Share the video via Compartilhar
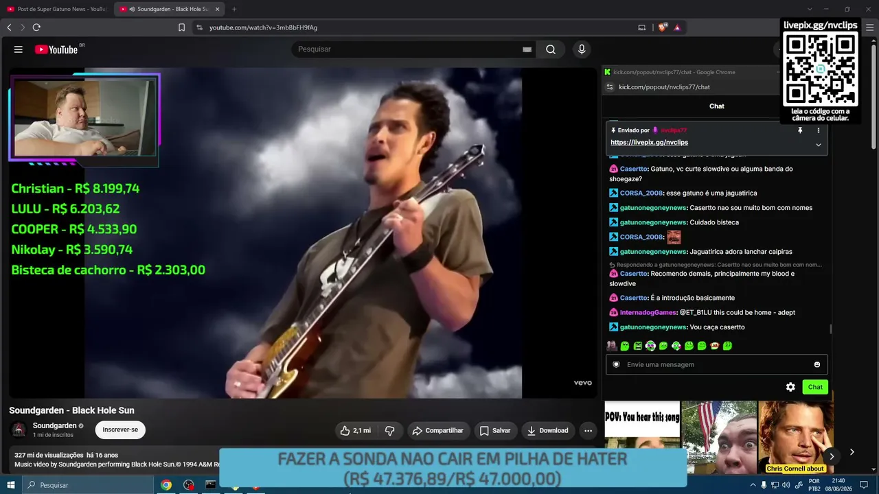Image resolution: width=879 pixels, height=494 pixels. coord(437,431)
